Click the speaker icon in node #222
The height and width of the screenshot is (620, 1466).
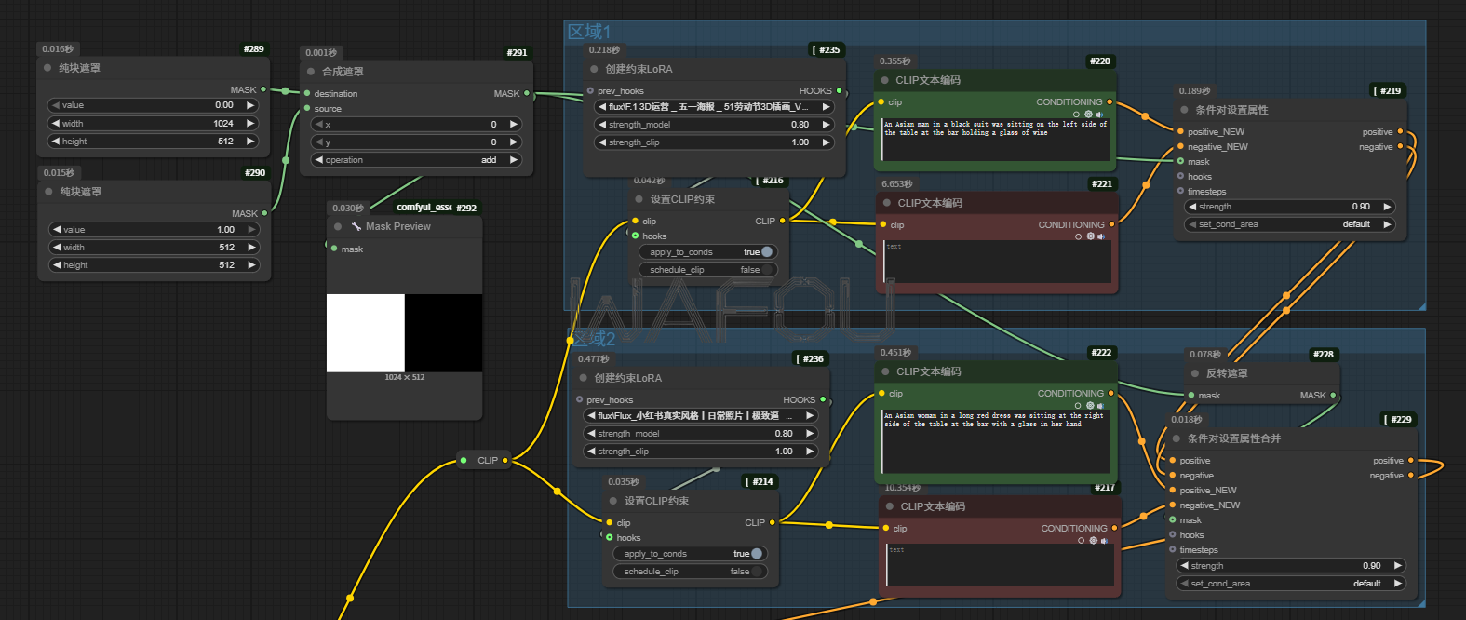1100,406
